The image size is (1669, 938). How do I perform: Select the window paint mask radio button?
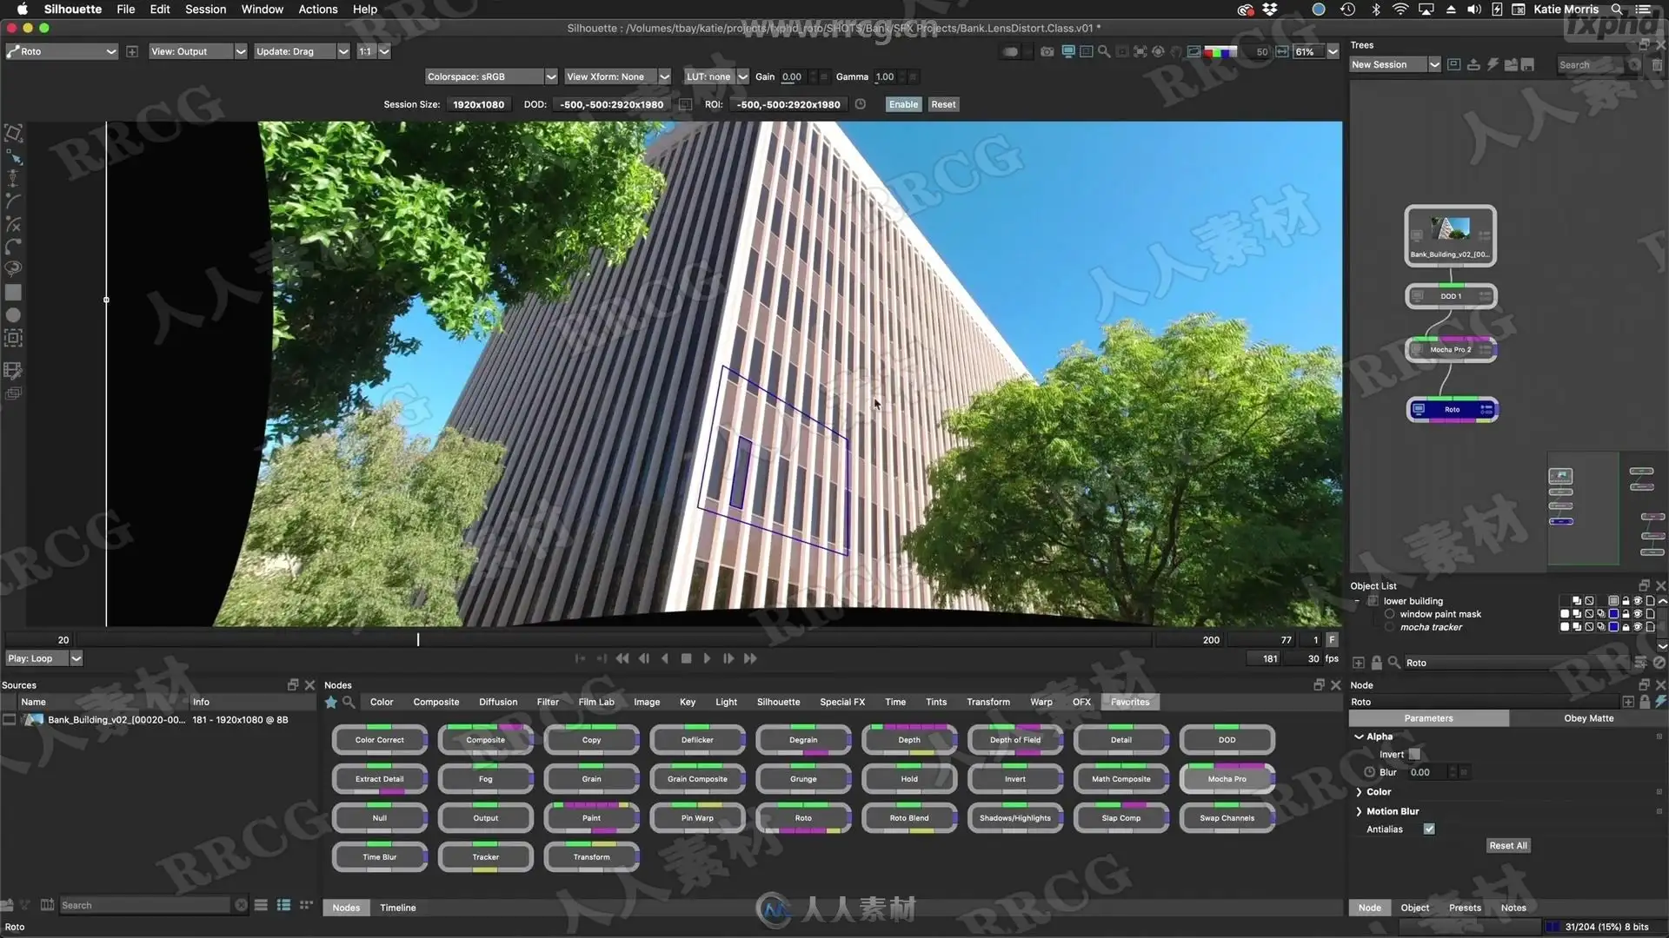(x=1389, y=614)
